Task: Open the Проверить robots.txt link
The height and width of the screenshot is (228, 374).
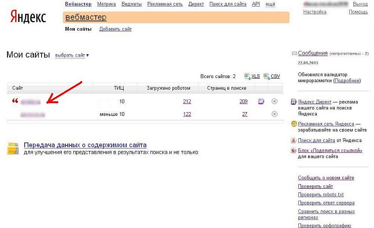Action: (x=321, y=195)
